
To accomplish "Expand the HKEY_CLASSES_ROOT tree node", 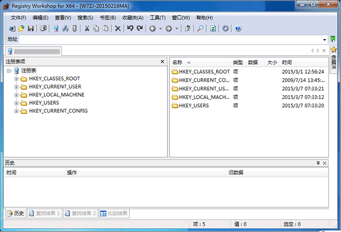I will [17, 79].
